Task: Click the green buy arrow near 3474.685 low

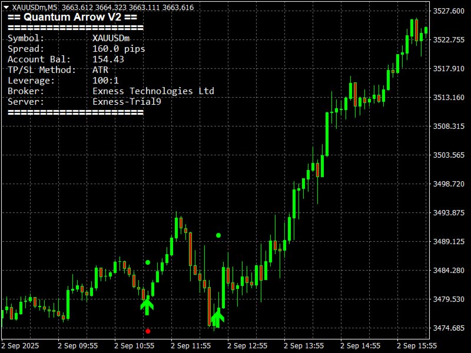Action: pos(217,318)
